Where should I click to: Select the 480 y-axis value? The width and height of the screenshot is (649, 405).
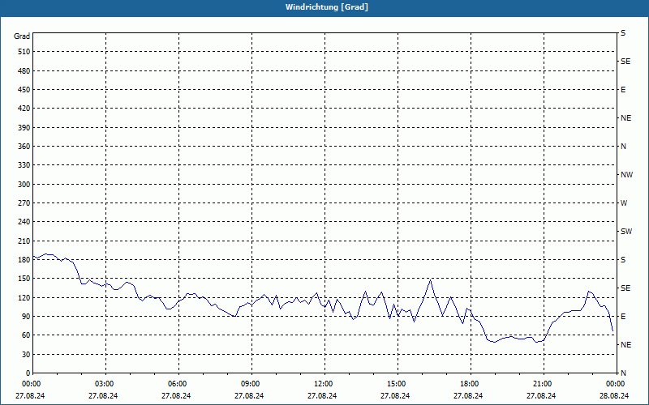[x=24, y=71]
